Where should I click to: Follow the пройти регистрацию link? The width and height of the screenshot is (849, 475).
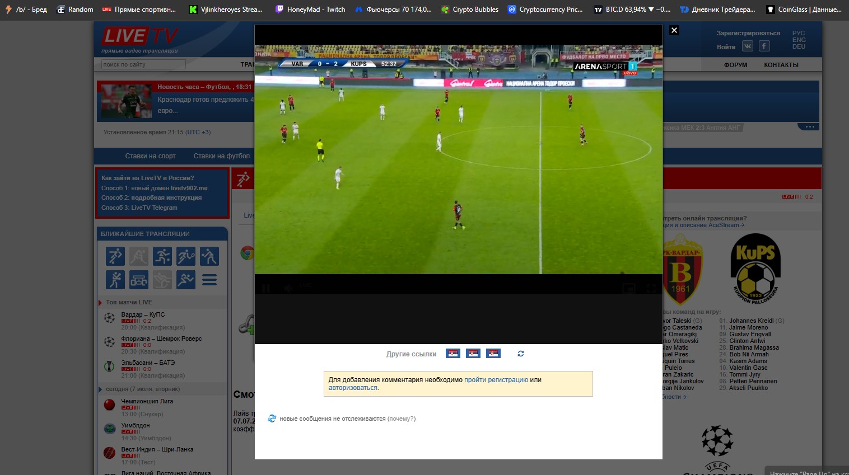[496, 380]
